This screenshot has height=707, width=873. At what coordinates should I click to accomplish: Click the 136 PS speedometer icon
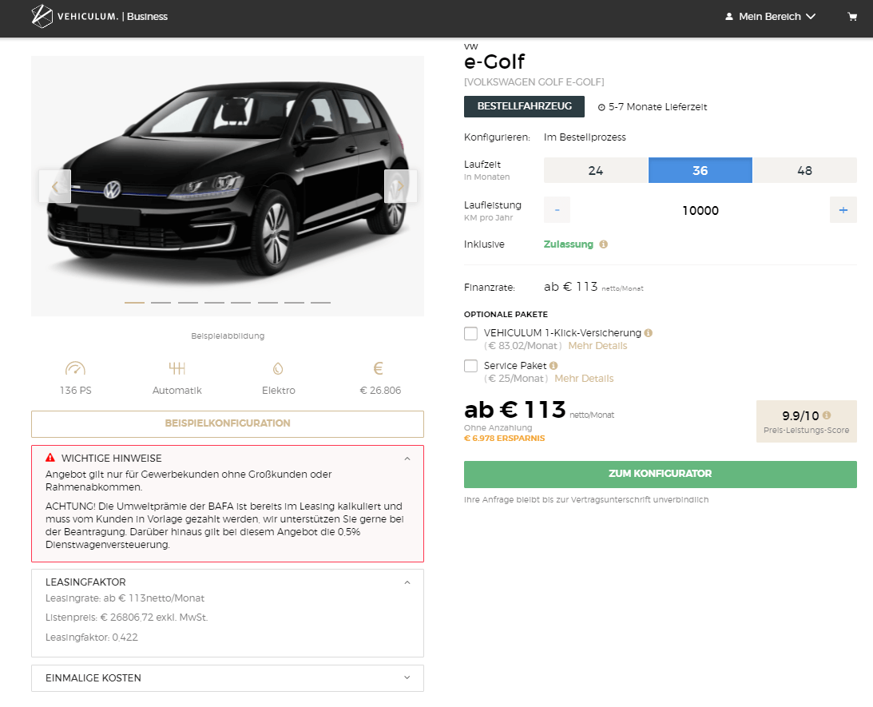75,368
